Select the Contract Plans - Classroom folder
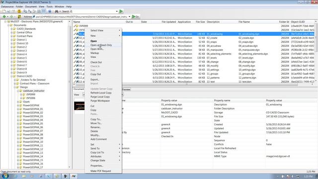318x179 pixels. [34, 84]
